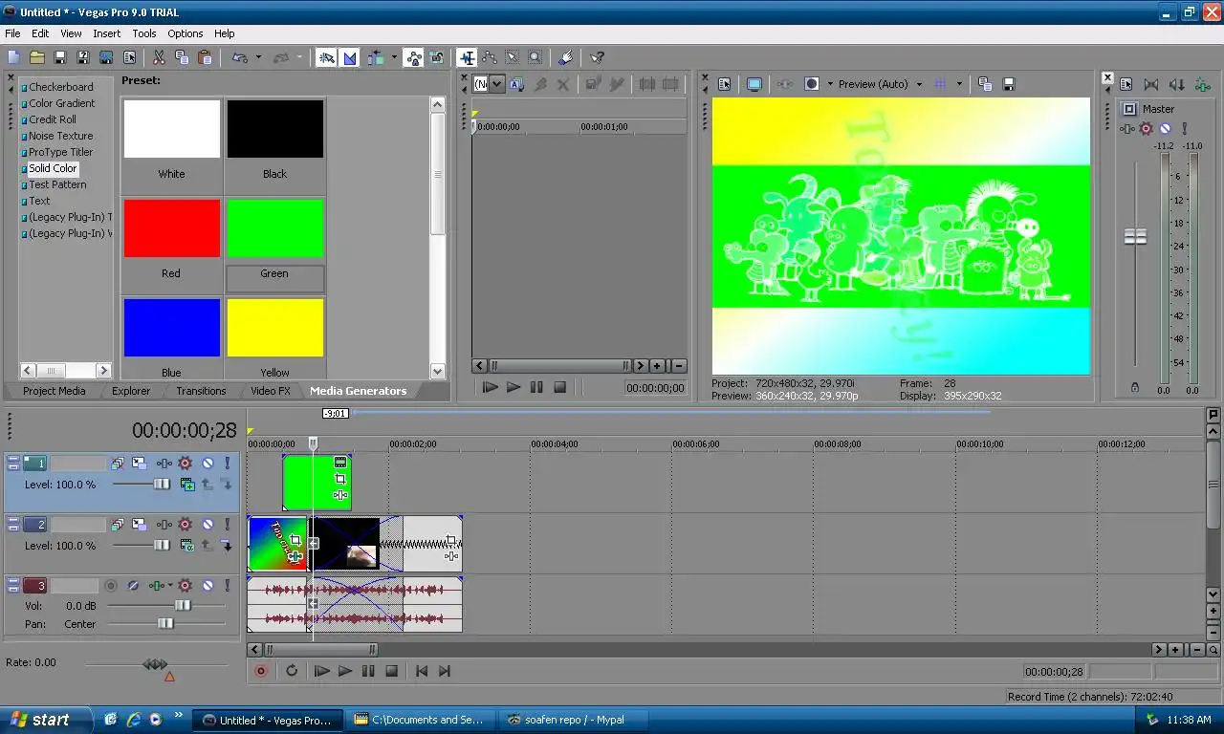Viewport: 1224px width, 734px height.
Task: Click the Open folder toolbar icon
Action: tap(36, 57)
